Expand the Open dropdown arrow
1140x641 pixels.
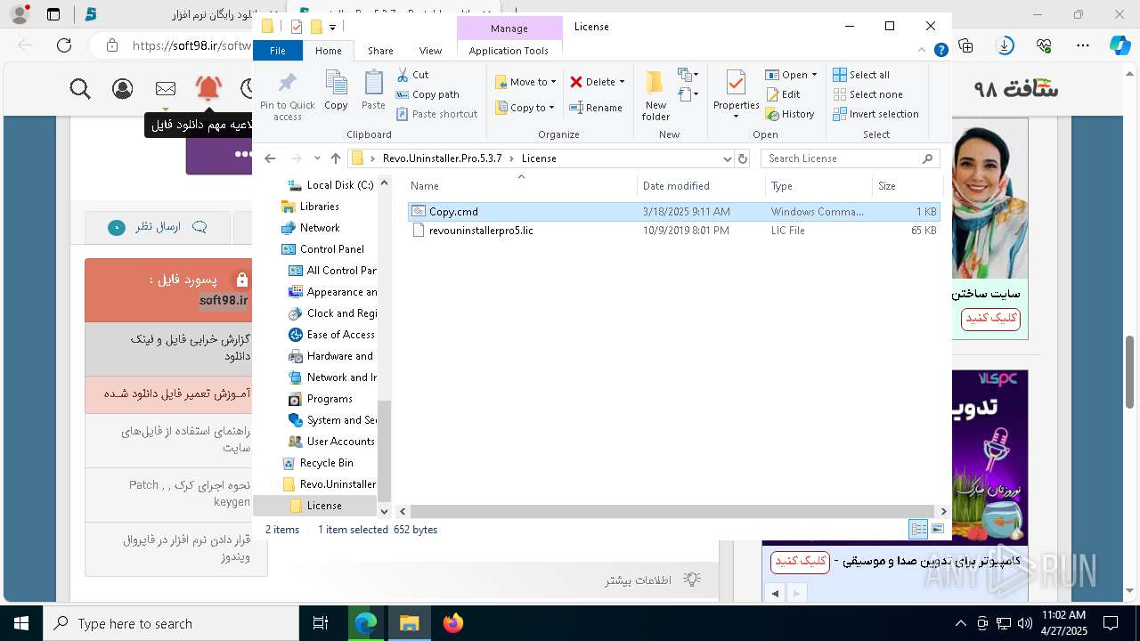click(x=814, y=75)
